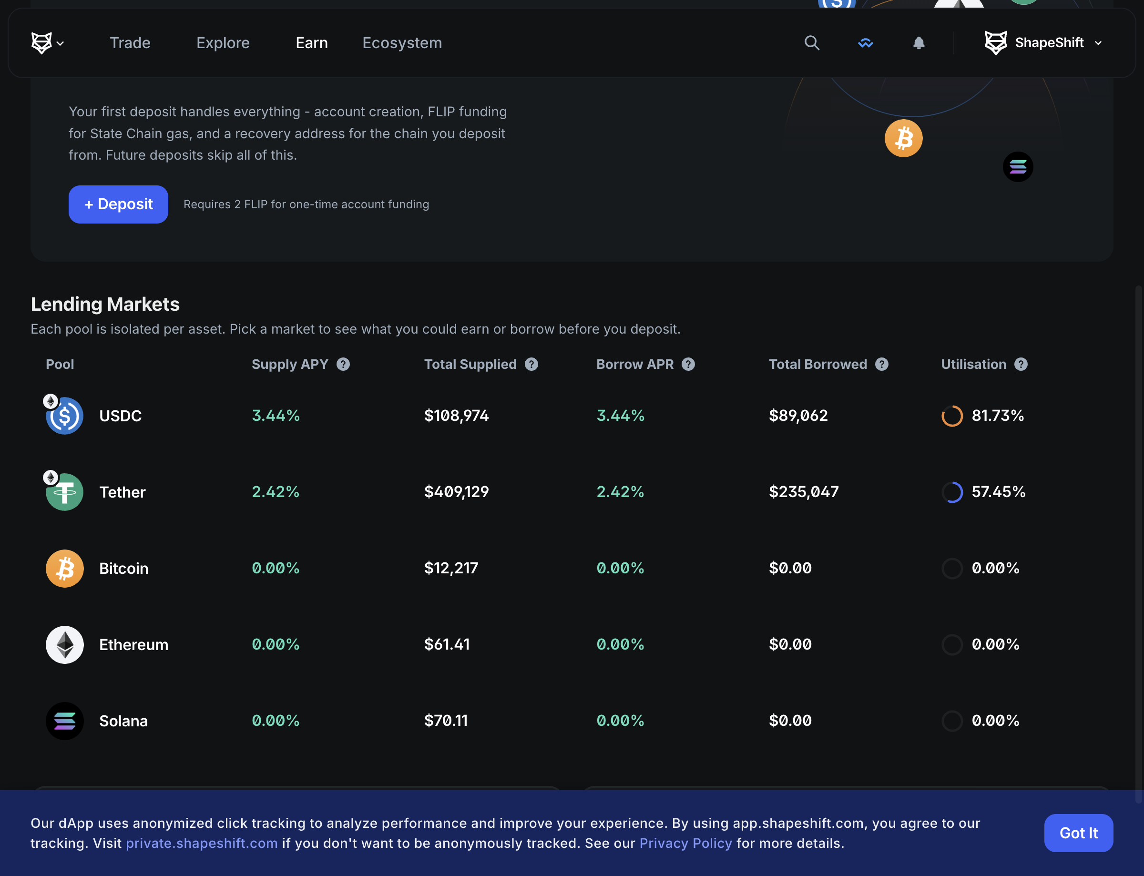
Task: Click the Bitcoin pool icon
Action: coord(64,569)
